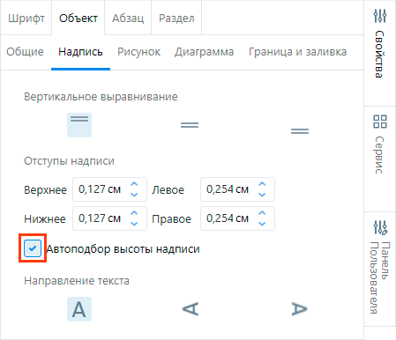
Task: Switch to the Шрифт tab
Action: pyautogui.click(x=26, y=18)
